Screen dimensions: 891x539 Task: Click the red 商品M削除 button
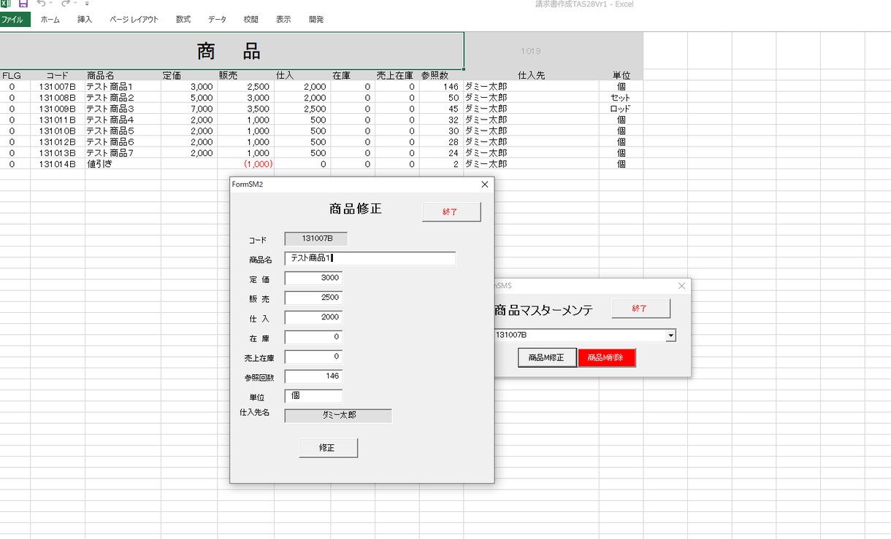click(x=606, y=357)
